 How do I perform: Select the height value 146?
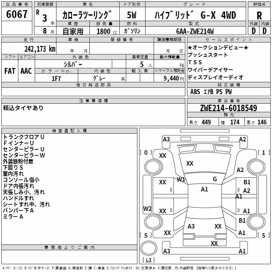click(262, 122)
